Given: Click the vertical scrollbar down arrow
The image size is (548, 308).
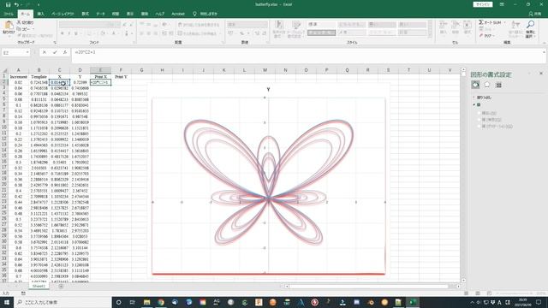Looking at the screenshot, I should 463,280.
